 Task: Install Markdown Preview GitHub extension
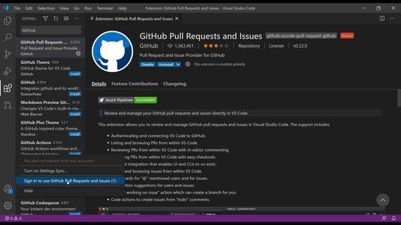[x=75, y=114]
